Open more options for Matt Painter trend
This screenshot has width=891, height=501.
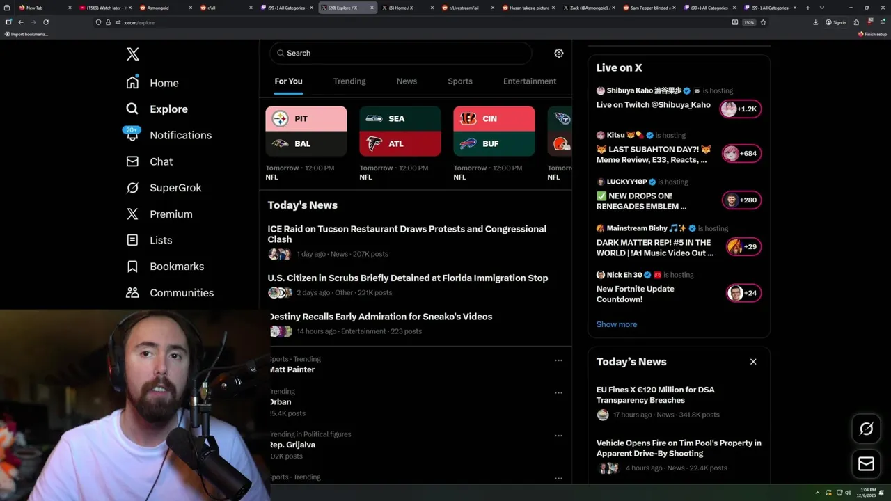point(558,360)
